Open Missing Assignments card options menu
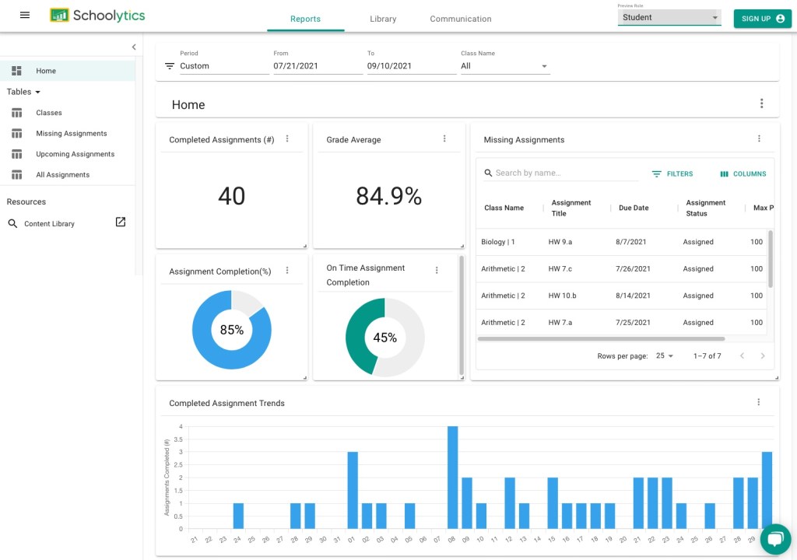Image resolution: width=797 pixels, height=560 pixels. click(x=759, y=139)
